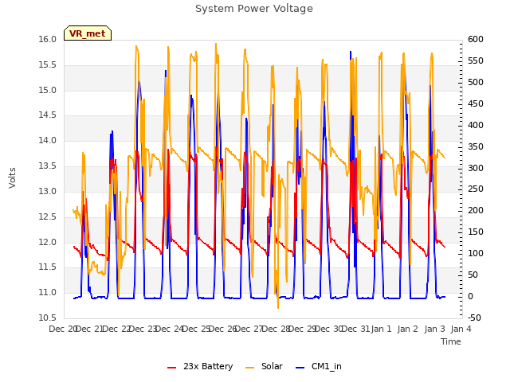Click the 150 right axis tick label
This screenshot has height=382, width=510.
476,232
